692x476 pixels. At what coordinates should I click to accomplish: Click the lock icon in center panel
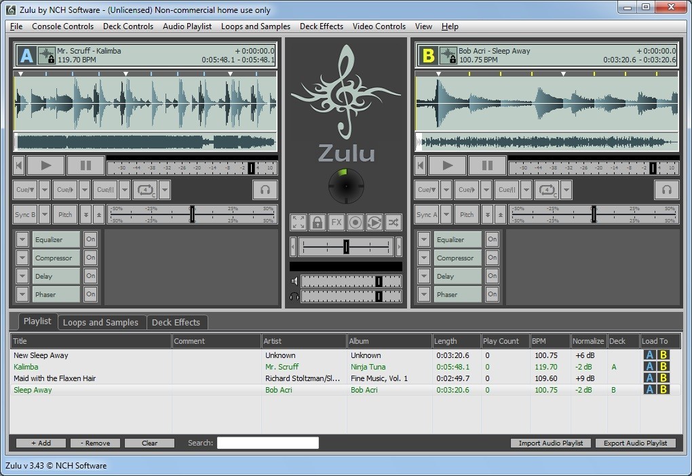[x=317, y=222]
